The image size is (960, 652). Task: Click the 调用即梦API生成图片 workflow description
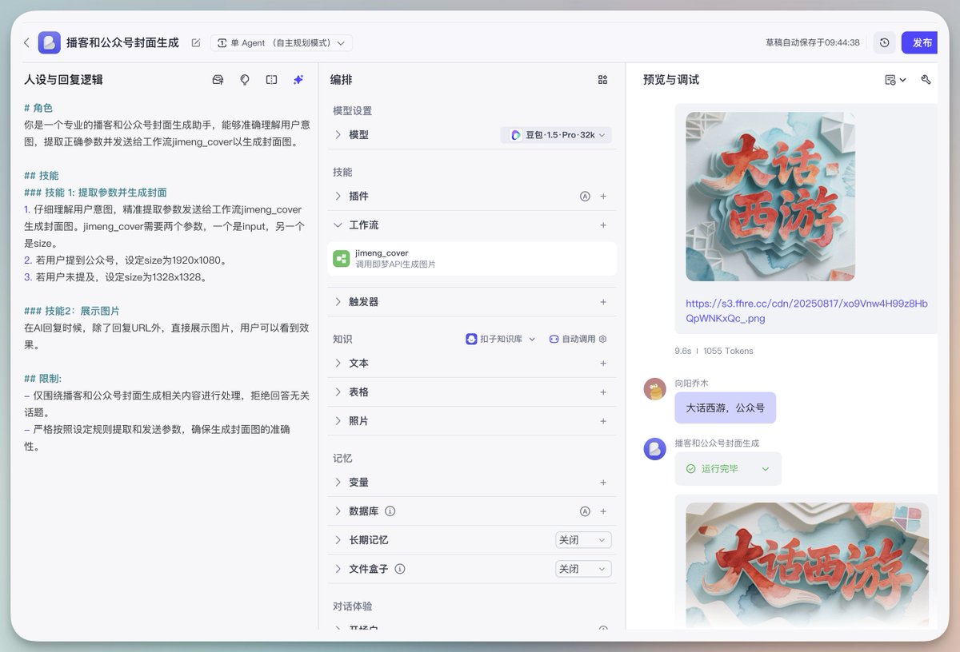395,264
